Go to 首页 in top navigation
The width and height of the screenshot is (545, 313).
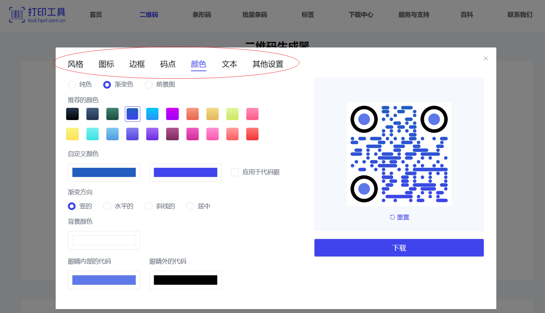[x=96, y=15]
